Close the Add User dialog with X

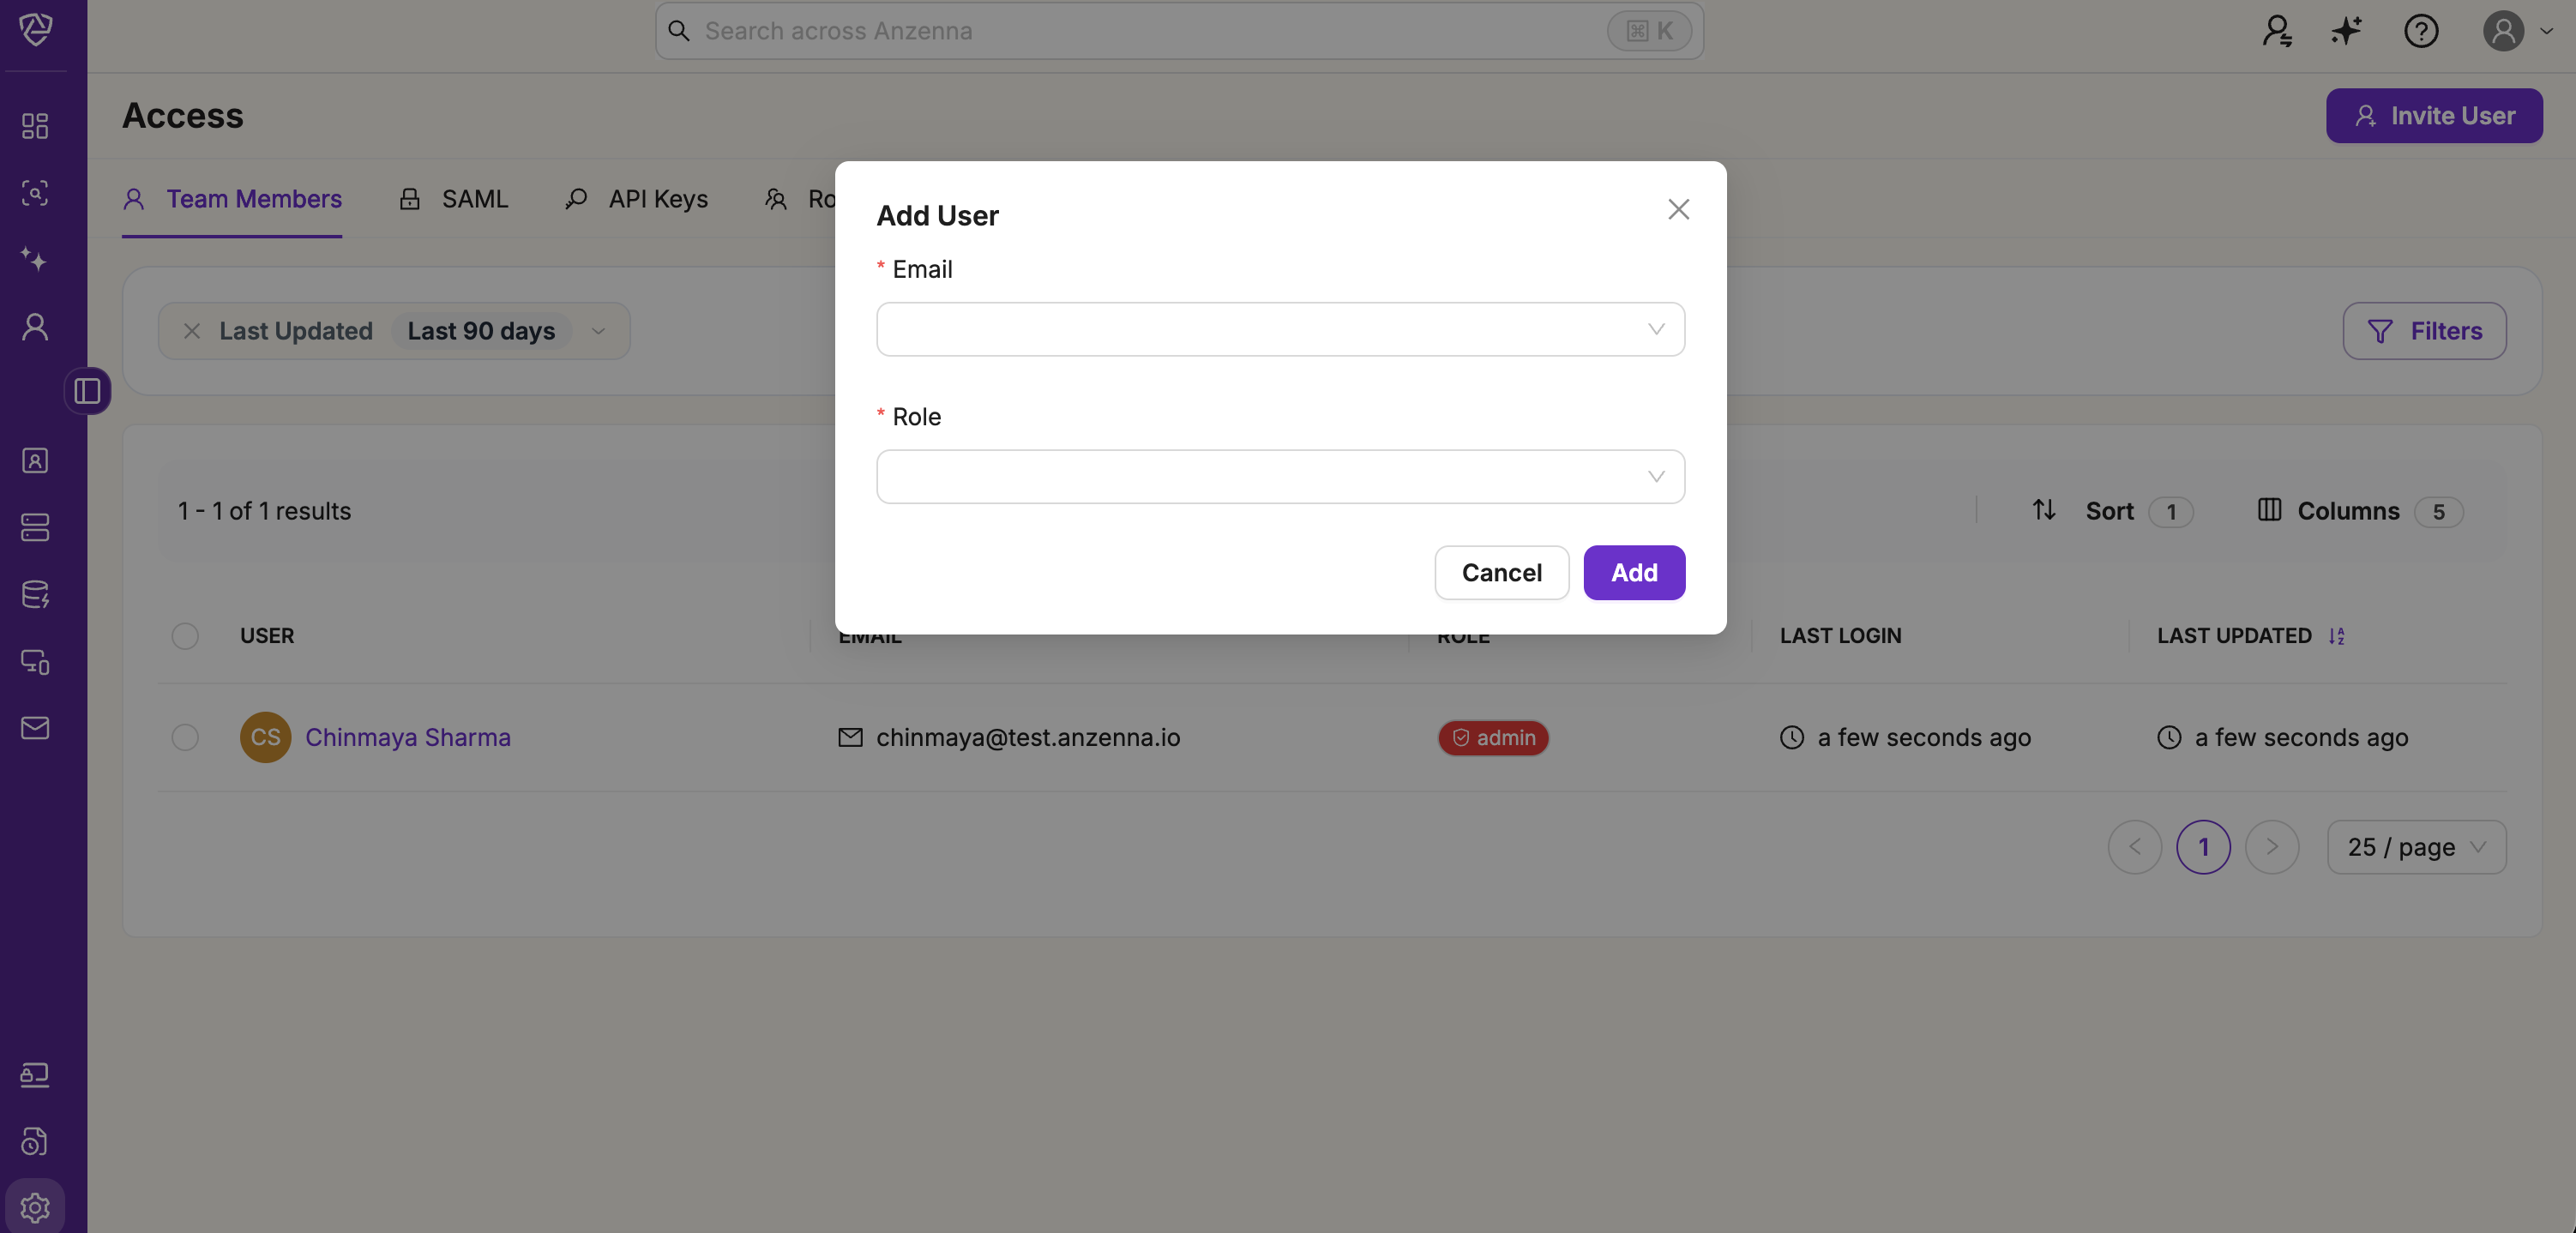[1678, 209]
